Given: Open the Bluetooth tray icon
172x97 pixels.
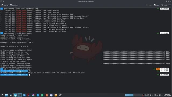Looking at the screenshot, I should point(153,95).
